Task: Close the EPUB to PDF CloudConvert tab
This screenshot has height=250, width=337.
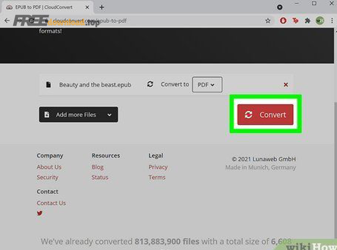Action: [x=87, y=7]
